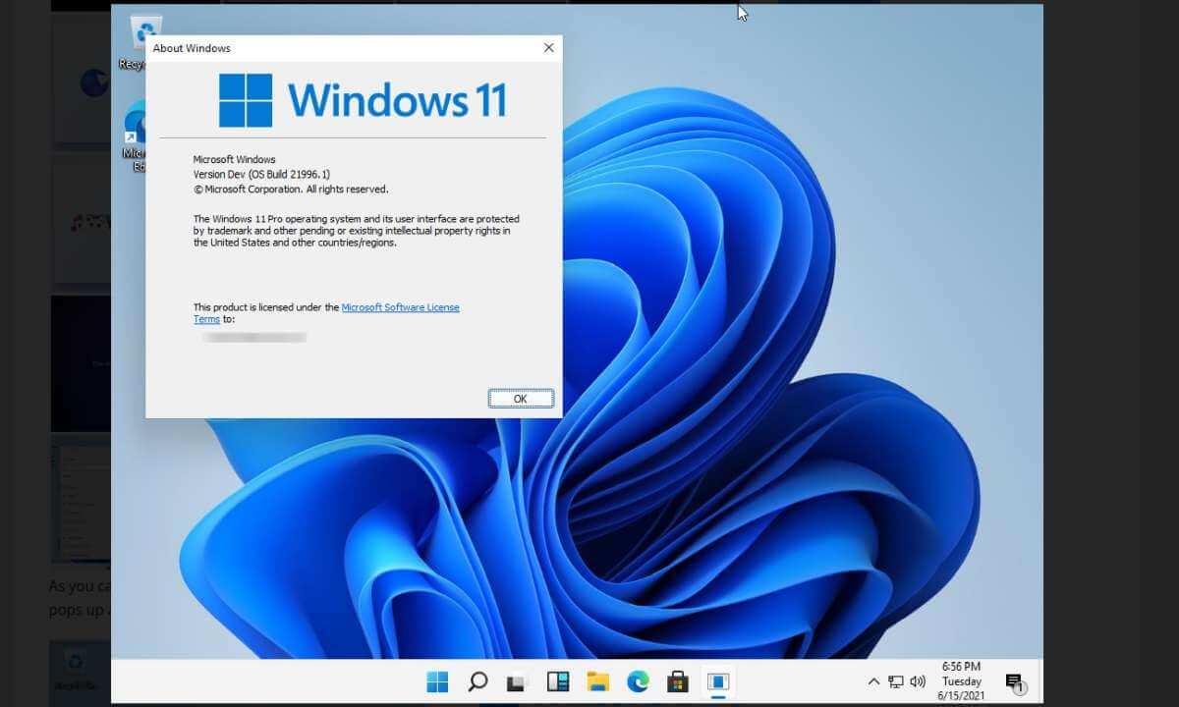Open Microsoft Store from the taskbar
This screenshot has height=707, width=1179.
click(678, 681)
